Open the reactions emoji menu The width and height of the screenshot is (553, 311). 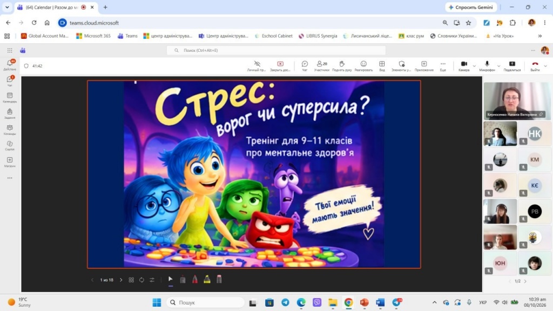pos(363,65)
